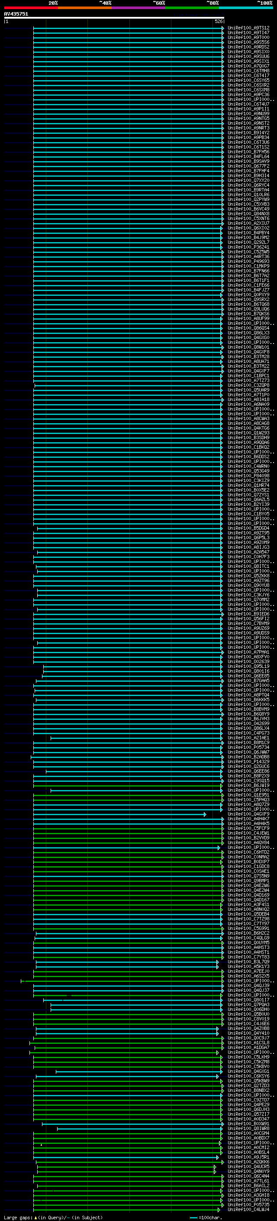Click the label UniRef100_B9SAV9
Image resolution: width=277 pixels, height=1221 pixels.
[x=248, y=161]
